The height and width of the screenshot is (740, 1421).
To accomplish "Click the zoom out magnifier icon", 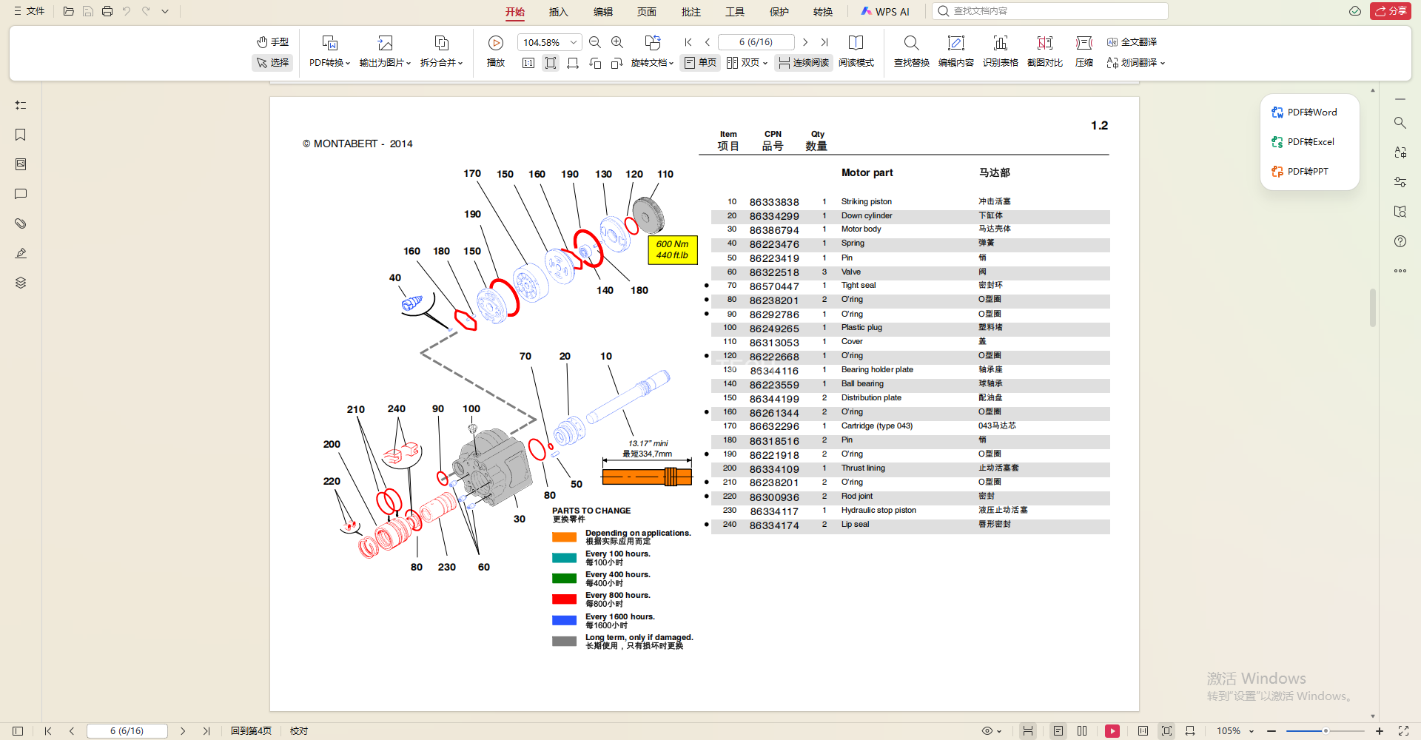I will point(595,42).
